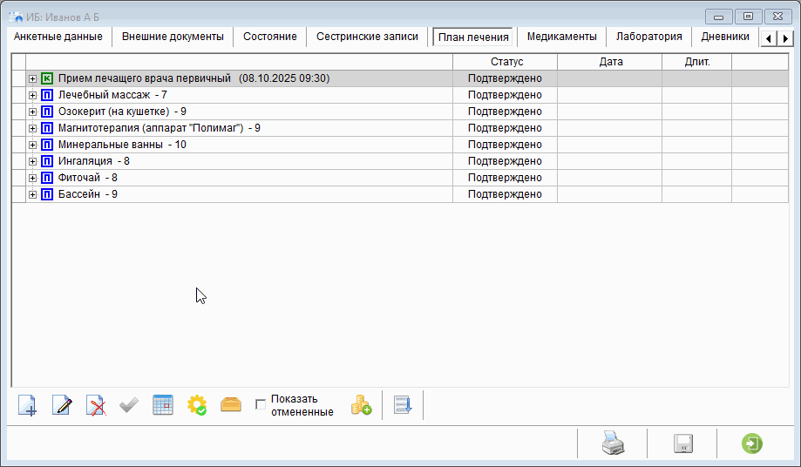
Task: Open the Внешние документы tab
Action: [x=173, y=37]
